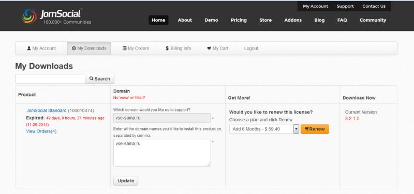Click the JomSocial wordmark text
This screenshot has width=414, height=194.
(x=61, y=14)
